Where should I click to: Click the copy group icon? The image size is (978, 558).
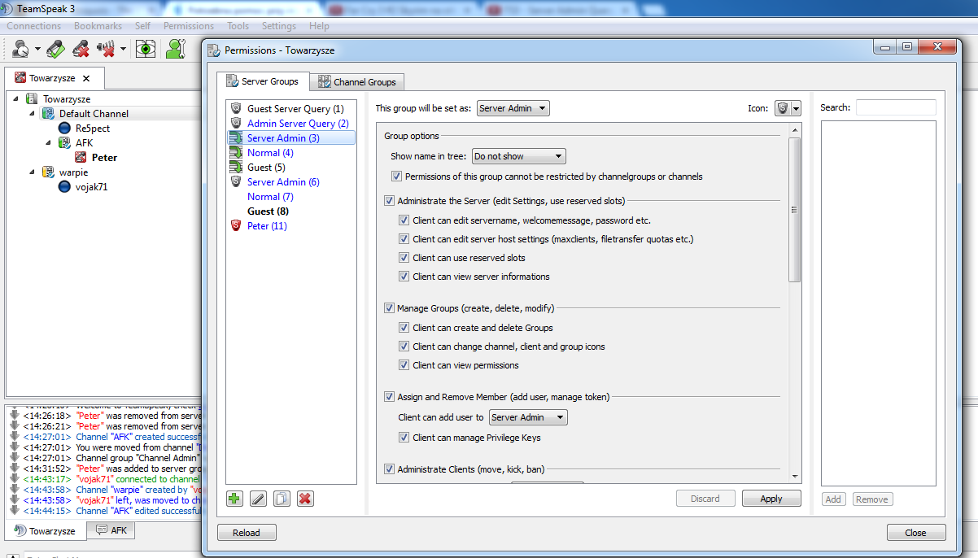pyautogui.click(x=282, y=499)
